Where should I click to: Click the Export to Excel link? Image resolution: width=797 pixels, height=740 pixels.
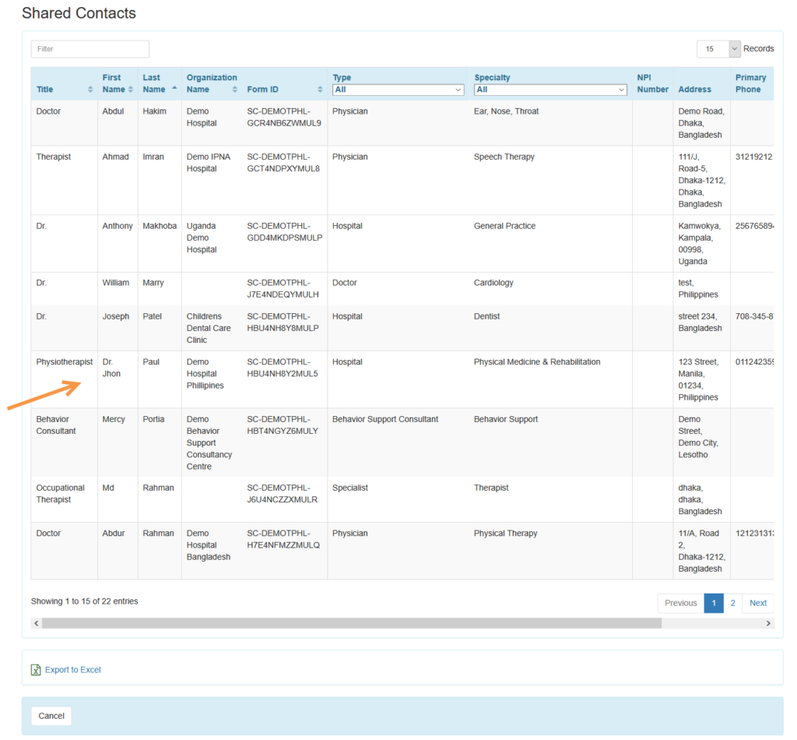click(x=72, y=670)
